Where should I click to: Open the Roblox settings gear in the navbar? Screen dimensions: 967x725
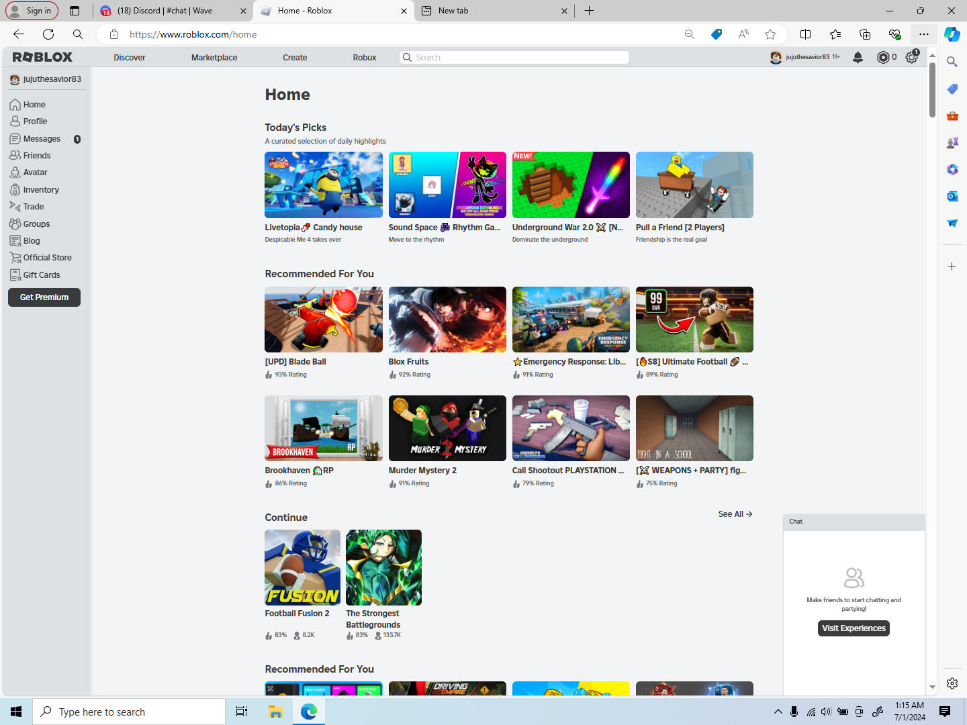coord(911,58)
